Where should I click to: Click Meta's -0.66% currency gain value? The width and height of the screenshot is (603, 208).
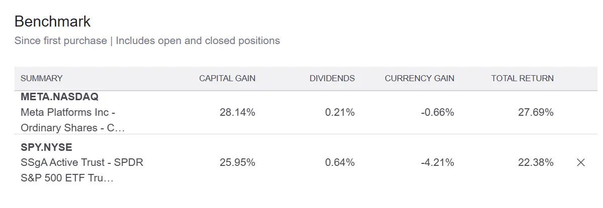[438, 113]
